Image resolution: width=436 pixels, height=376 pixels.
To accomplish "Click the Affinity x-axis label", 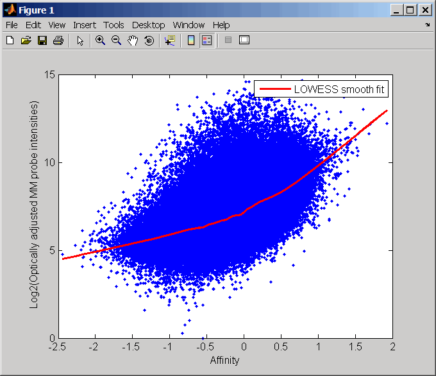I will click(224, 360).
